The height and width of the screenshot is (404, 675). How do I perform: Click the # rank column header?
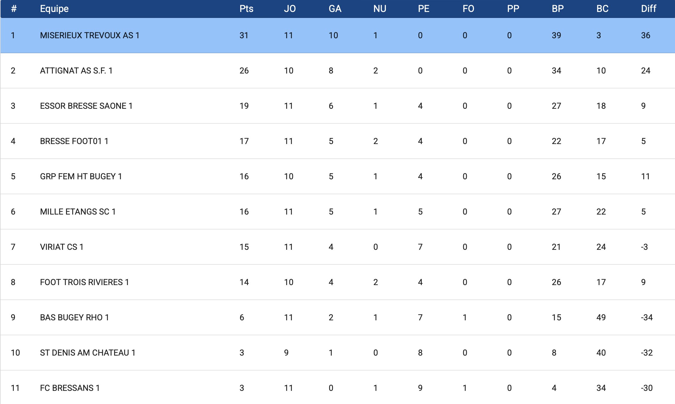pos(13,9)
